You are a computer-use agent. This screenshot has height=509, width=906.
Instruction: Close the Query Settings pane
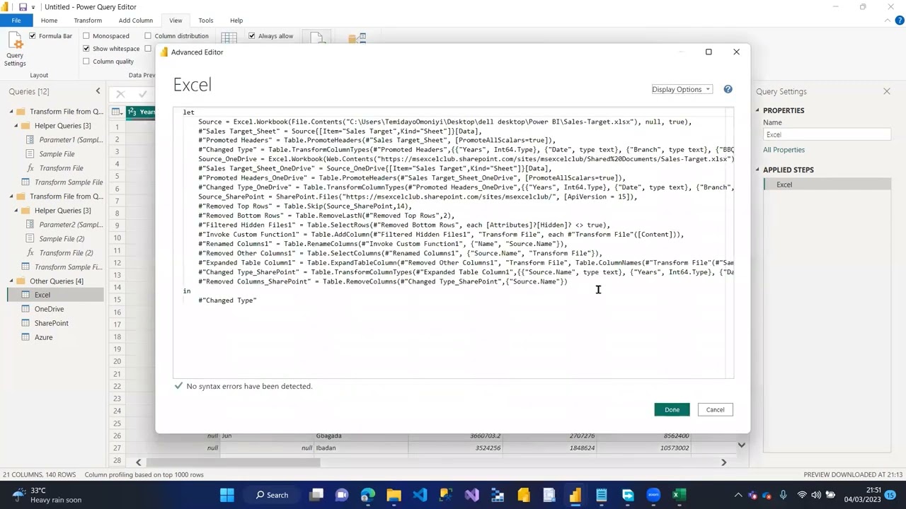(x=887, y=91)
